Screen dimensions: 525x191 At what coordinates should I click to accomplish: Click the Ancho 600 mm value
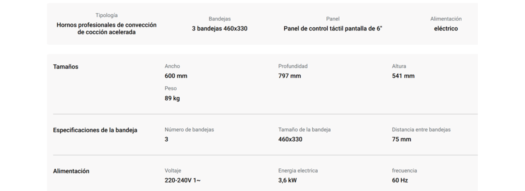(176, 76)
